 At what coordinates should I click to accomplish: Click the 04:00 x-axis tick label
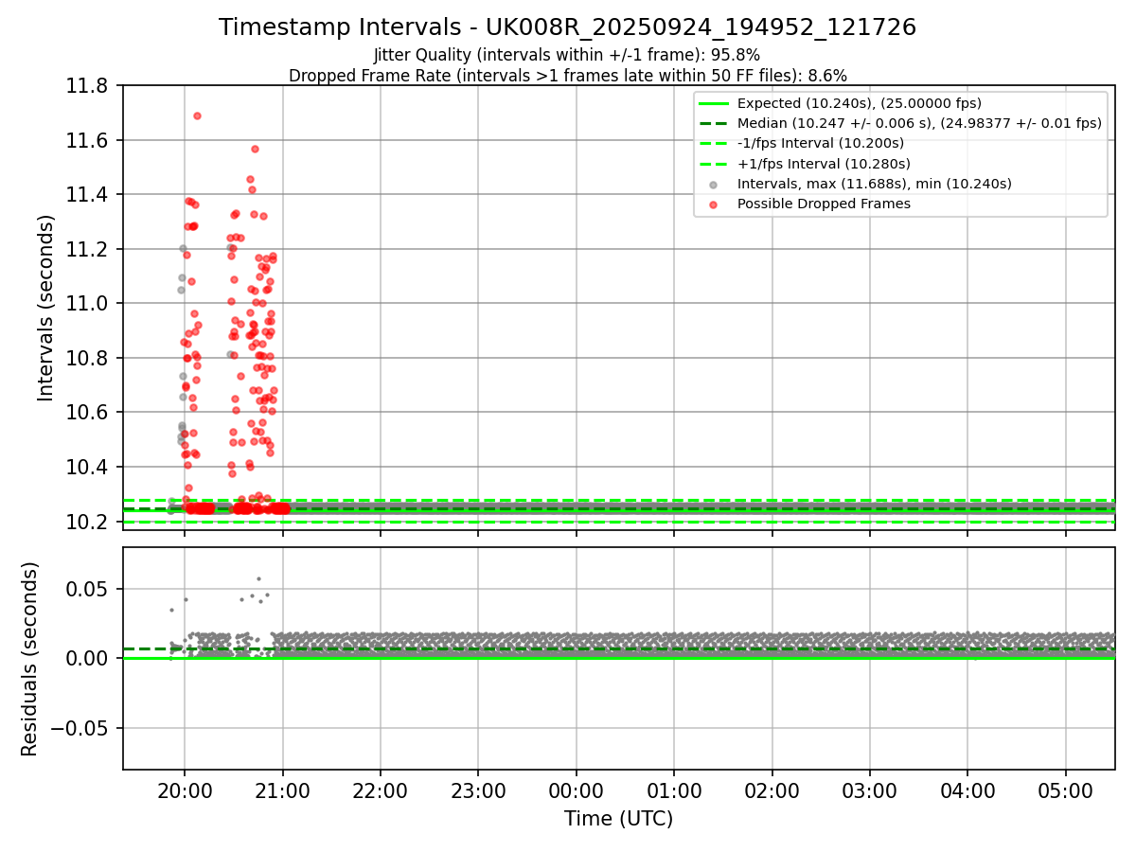tap(967, 790)
